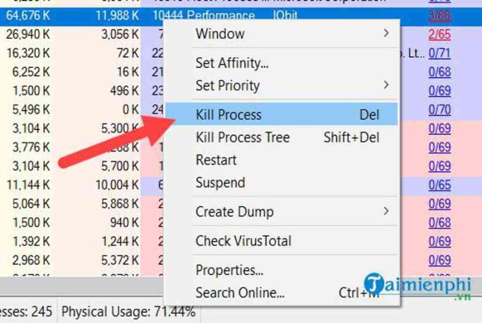
Task: Open the 0/71 VirusTotal result link
Action: click(x=440, y=53)
